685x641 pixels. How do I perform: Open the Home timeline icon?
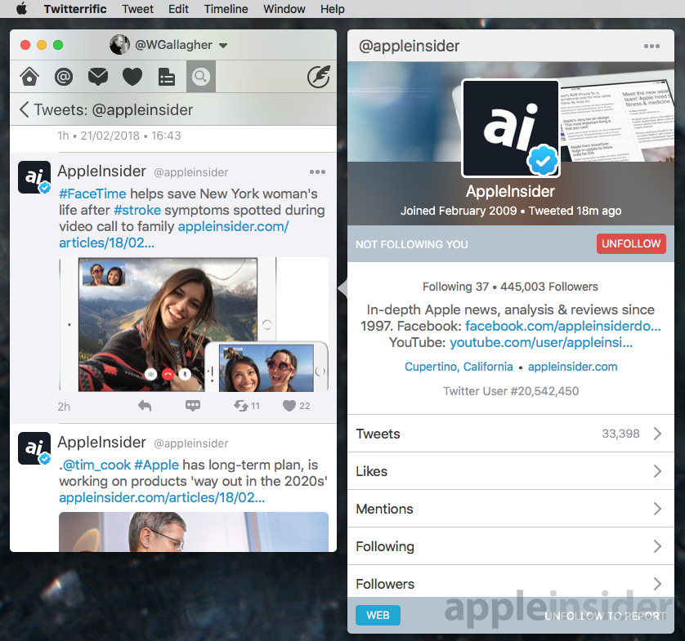29,77
